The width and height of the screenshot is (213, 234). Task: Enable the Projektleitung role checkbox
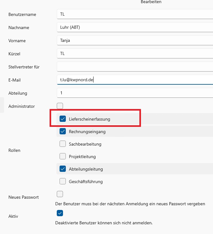(x=63, y=157)
